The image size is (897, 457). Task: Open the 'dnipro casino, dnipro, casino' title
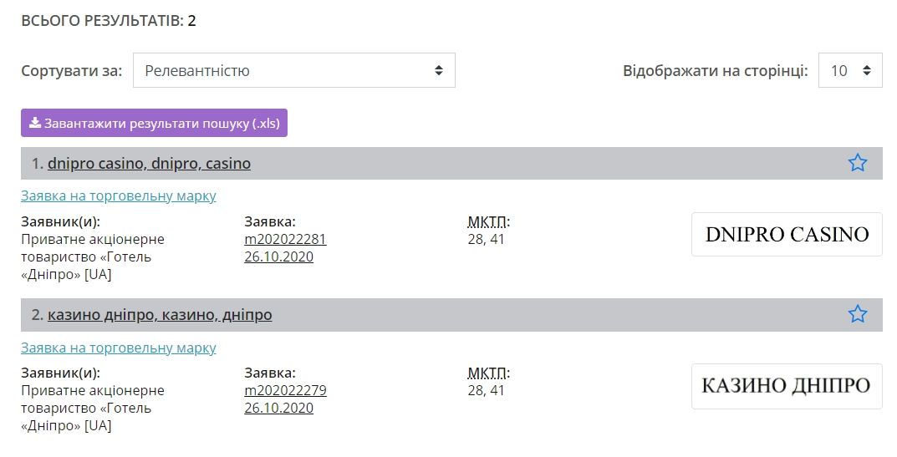(149, 164)
